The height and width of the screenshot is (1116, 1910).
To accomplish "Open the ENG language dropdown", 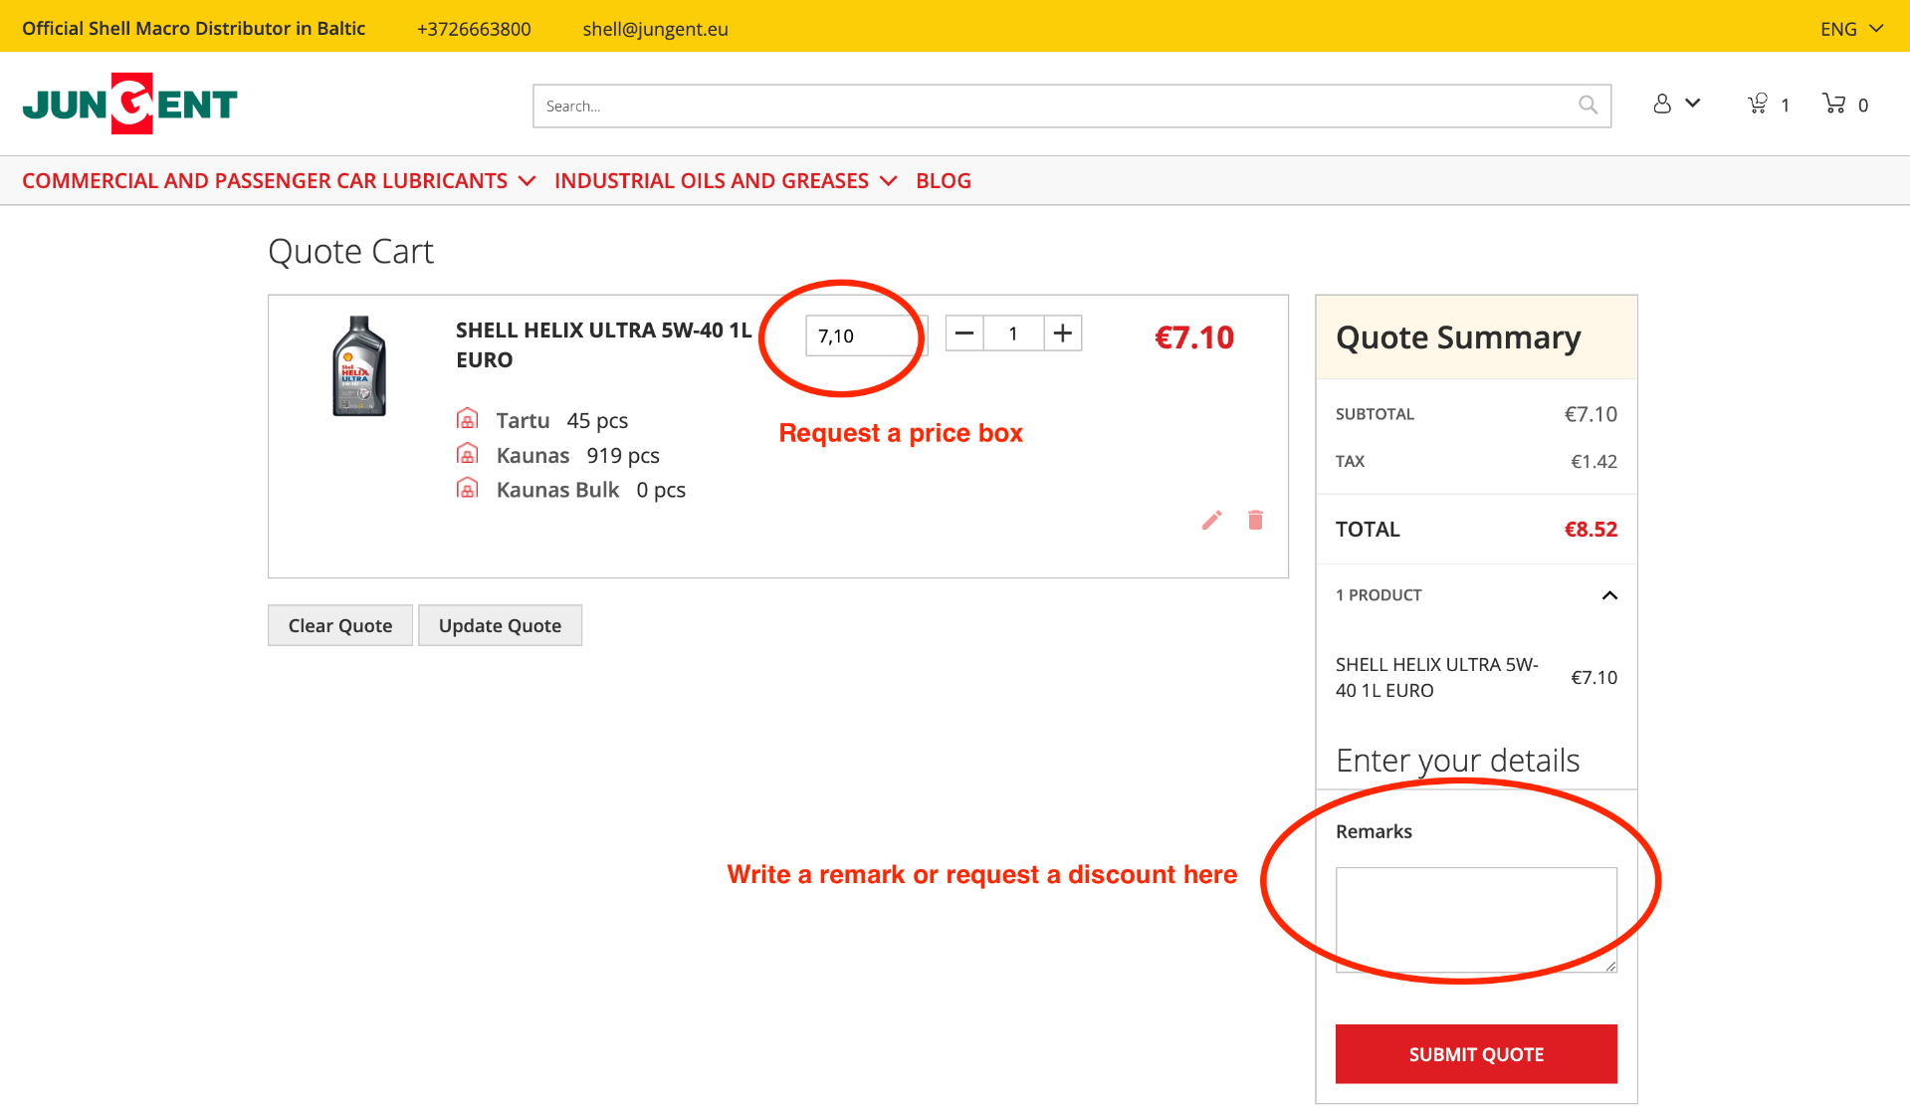I will [x=1849, y=28].
